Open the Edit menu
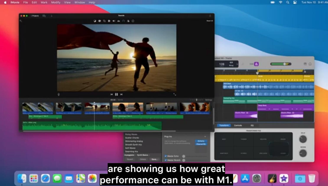 pyautogui.click(x=34, y=2)
